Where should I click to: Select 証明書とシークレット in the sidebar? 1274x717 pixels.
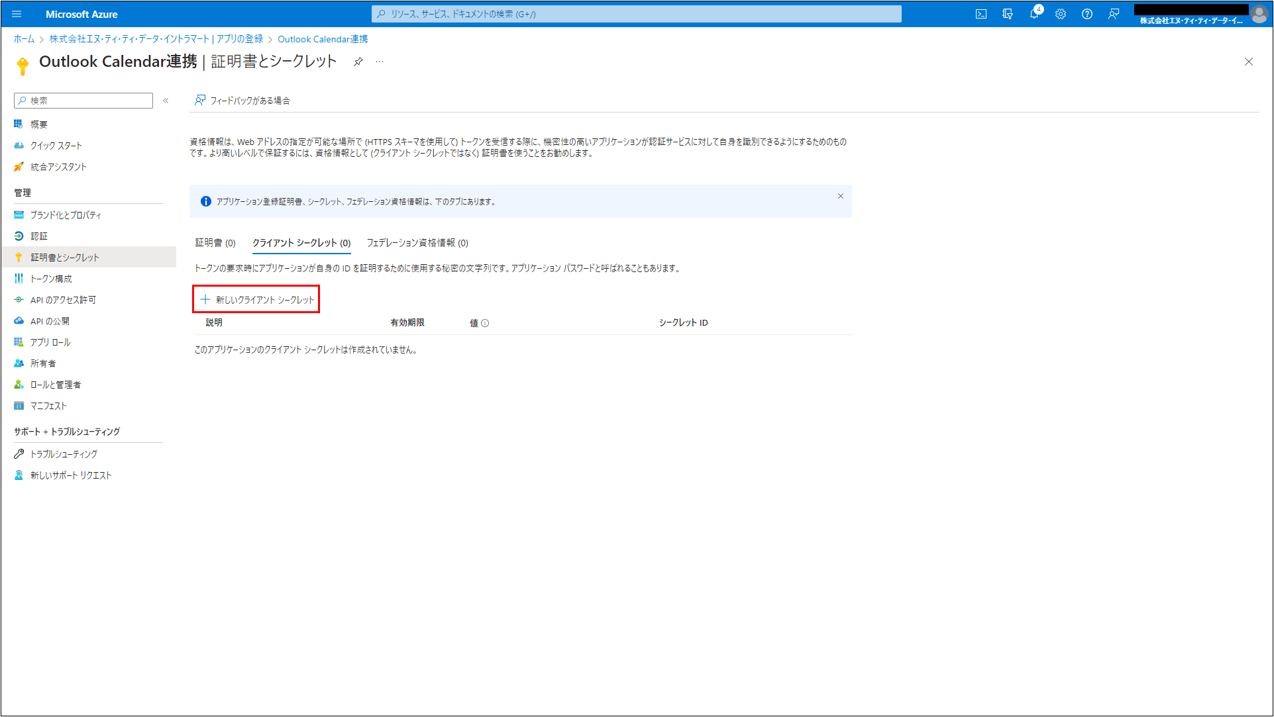pyautogui.click(x=88, y=257)
